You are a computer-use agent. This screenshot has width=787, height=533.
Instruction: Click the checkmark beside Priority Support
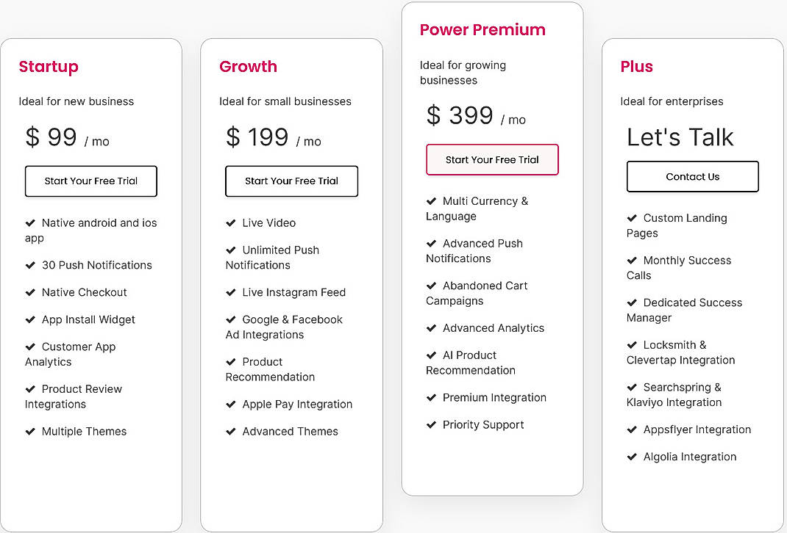pos(432,425)
